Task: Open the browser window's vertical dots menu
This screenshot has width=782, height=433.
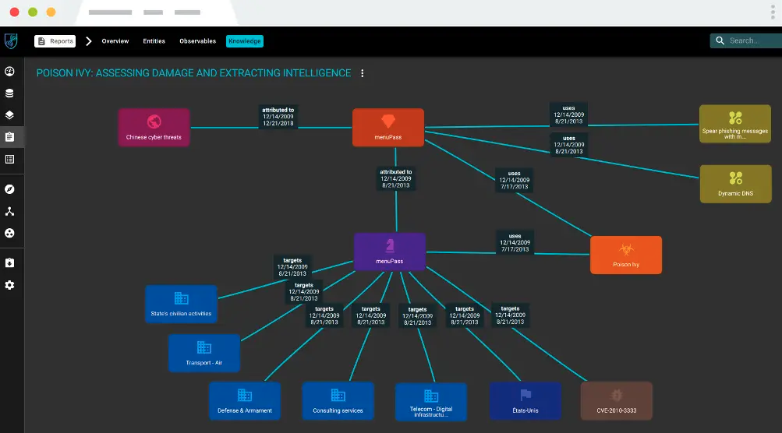Action: point(772,12)
